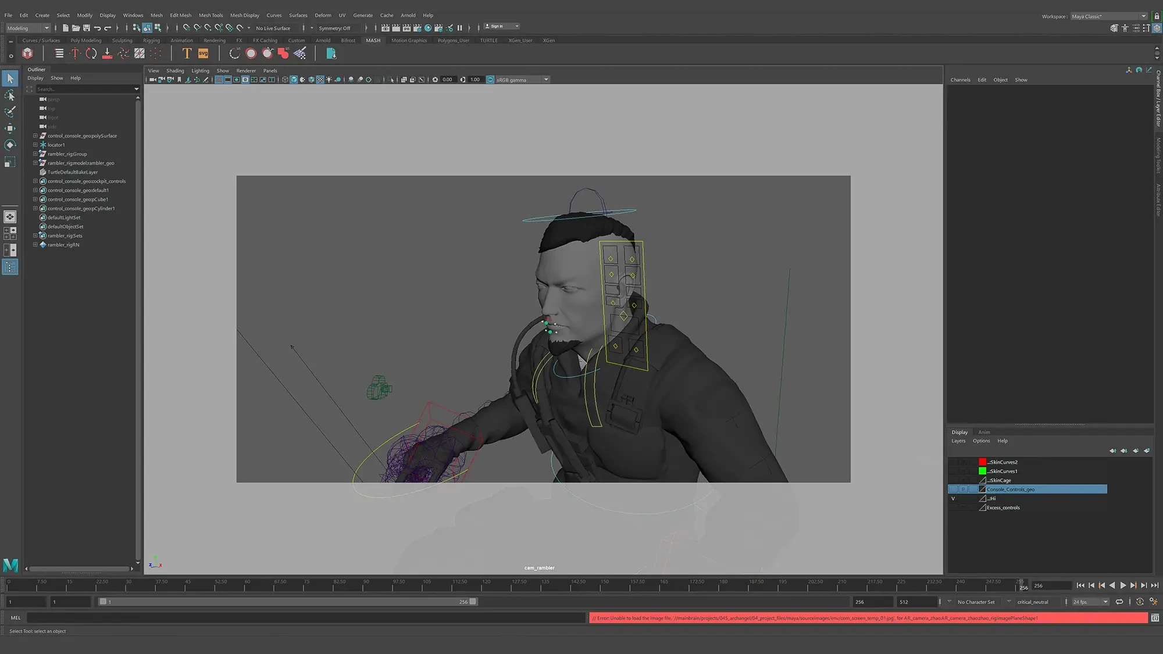This screenshot has width=1163, height=654.
Task: Click the Channels menu in Channel Box
Action: pyautogui.click(x=960, y=80)
